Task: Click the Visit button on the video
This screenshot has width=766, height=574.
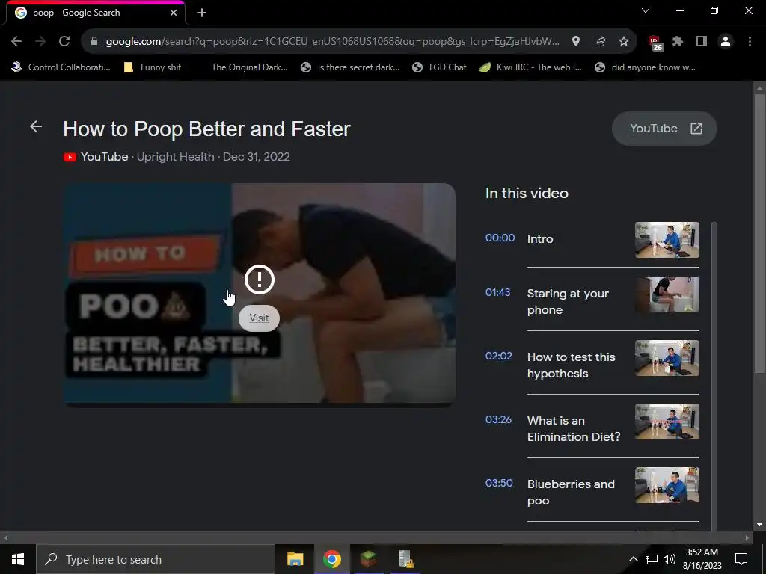Action: pos(259,318)
